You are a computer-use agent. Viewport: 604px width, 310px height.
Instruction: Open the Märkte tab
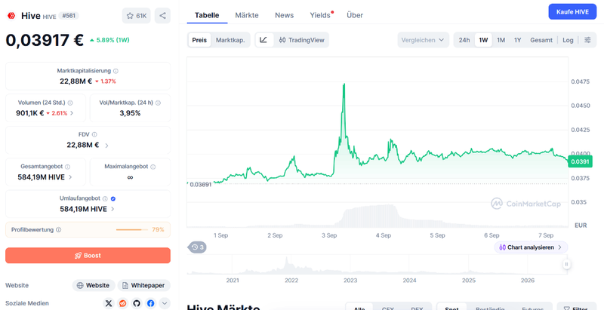tap(247, 15)
